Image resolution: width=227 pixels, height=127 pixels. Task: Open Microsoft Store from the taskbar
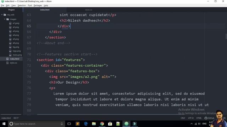tap(110, 124)
